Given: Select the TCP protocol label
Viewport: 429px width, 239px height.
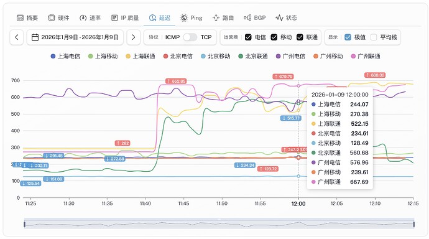Looking at the screenshot, I should [x=206, y=37].
